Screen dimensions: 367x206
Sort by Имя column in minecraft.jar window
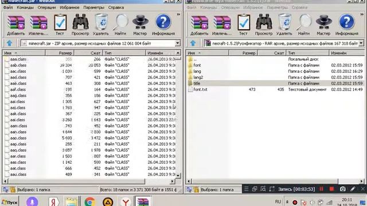(24, 53)
